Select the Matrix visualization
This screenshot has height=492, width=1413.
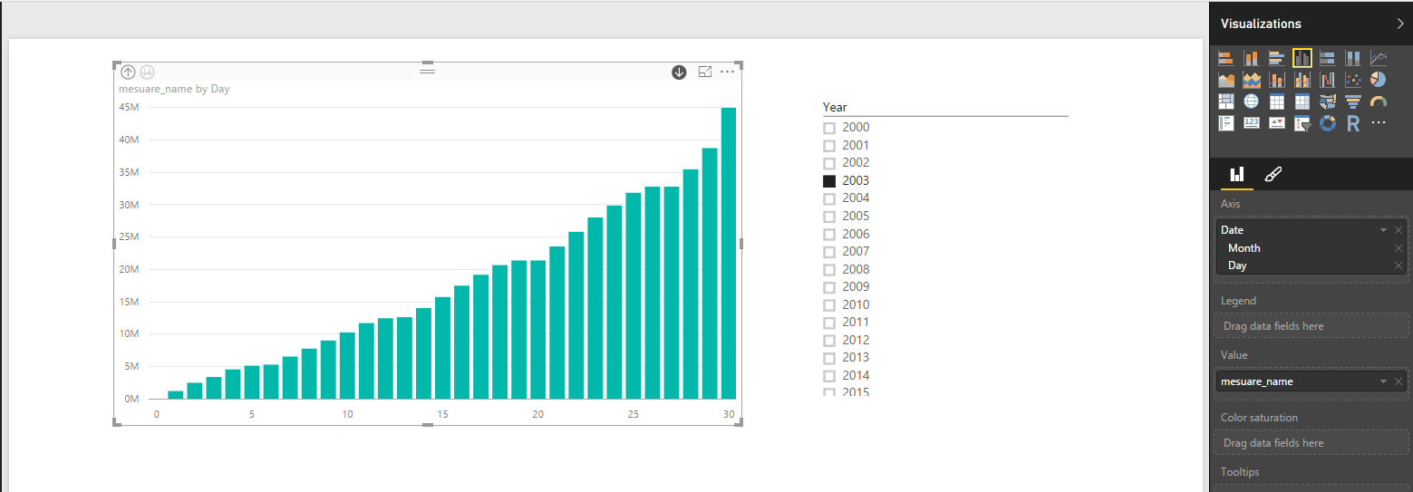[x=1302, y=101]
